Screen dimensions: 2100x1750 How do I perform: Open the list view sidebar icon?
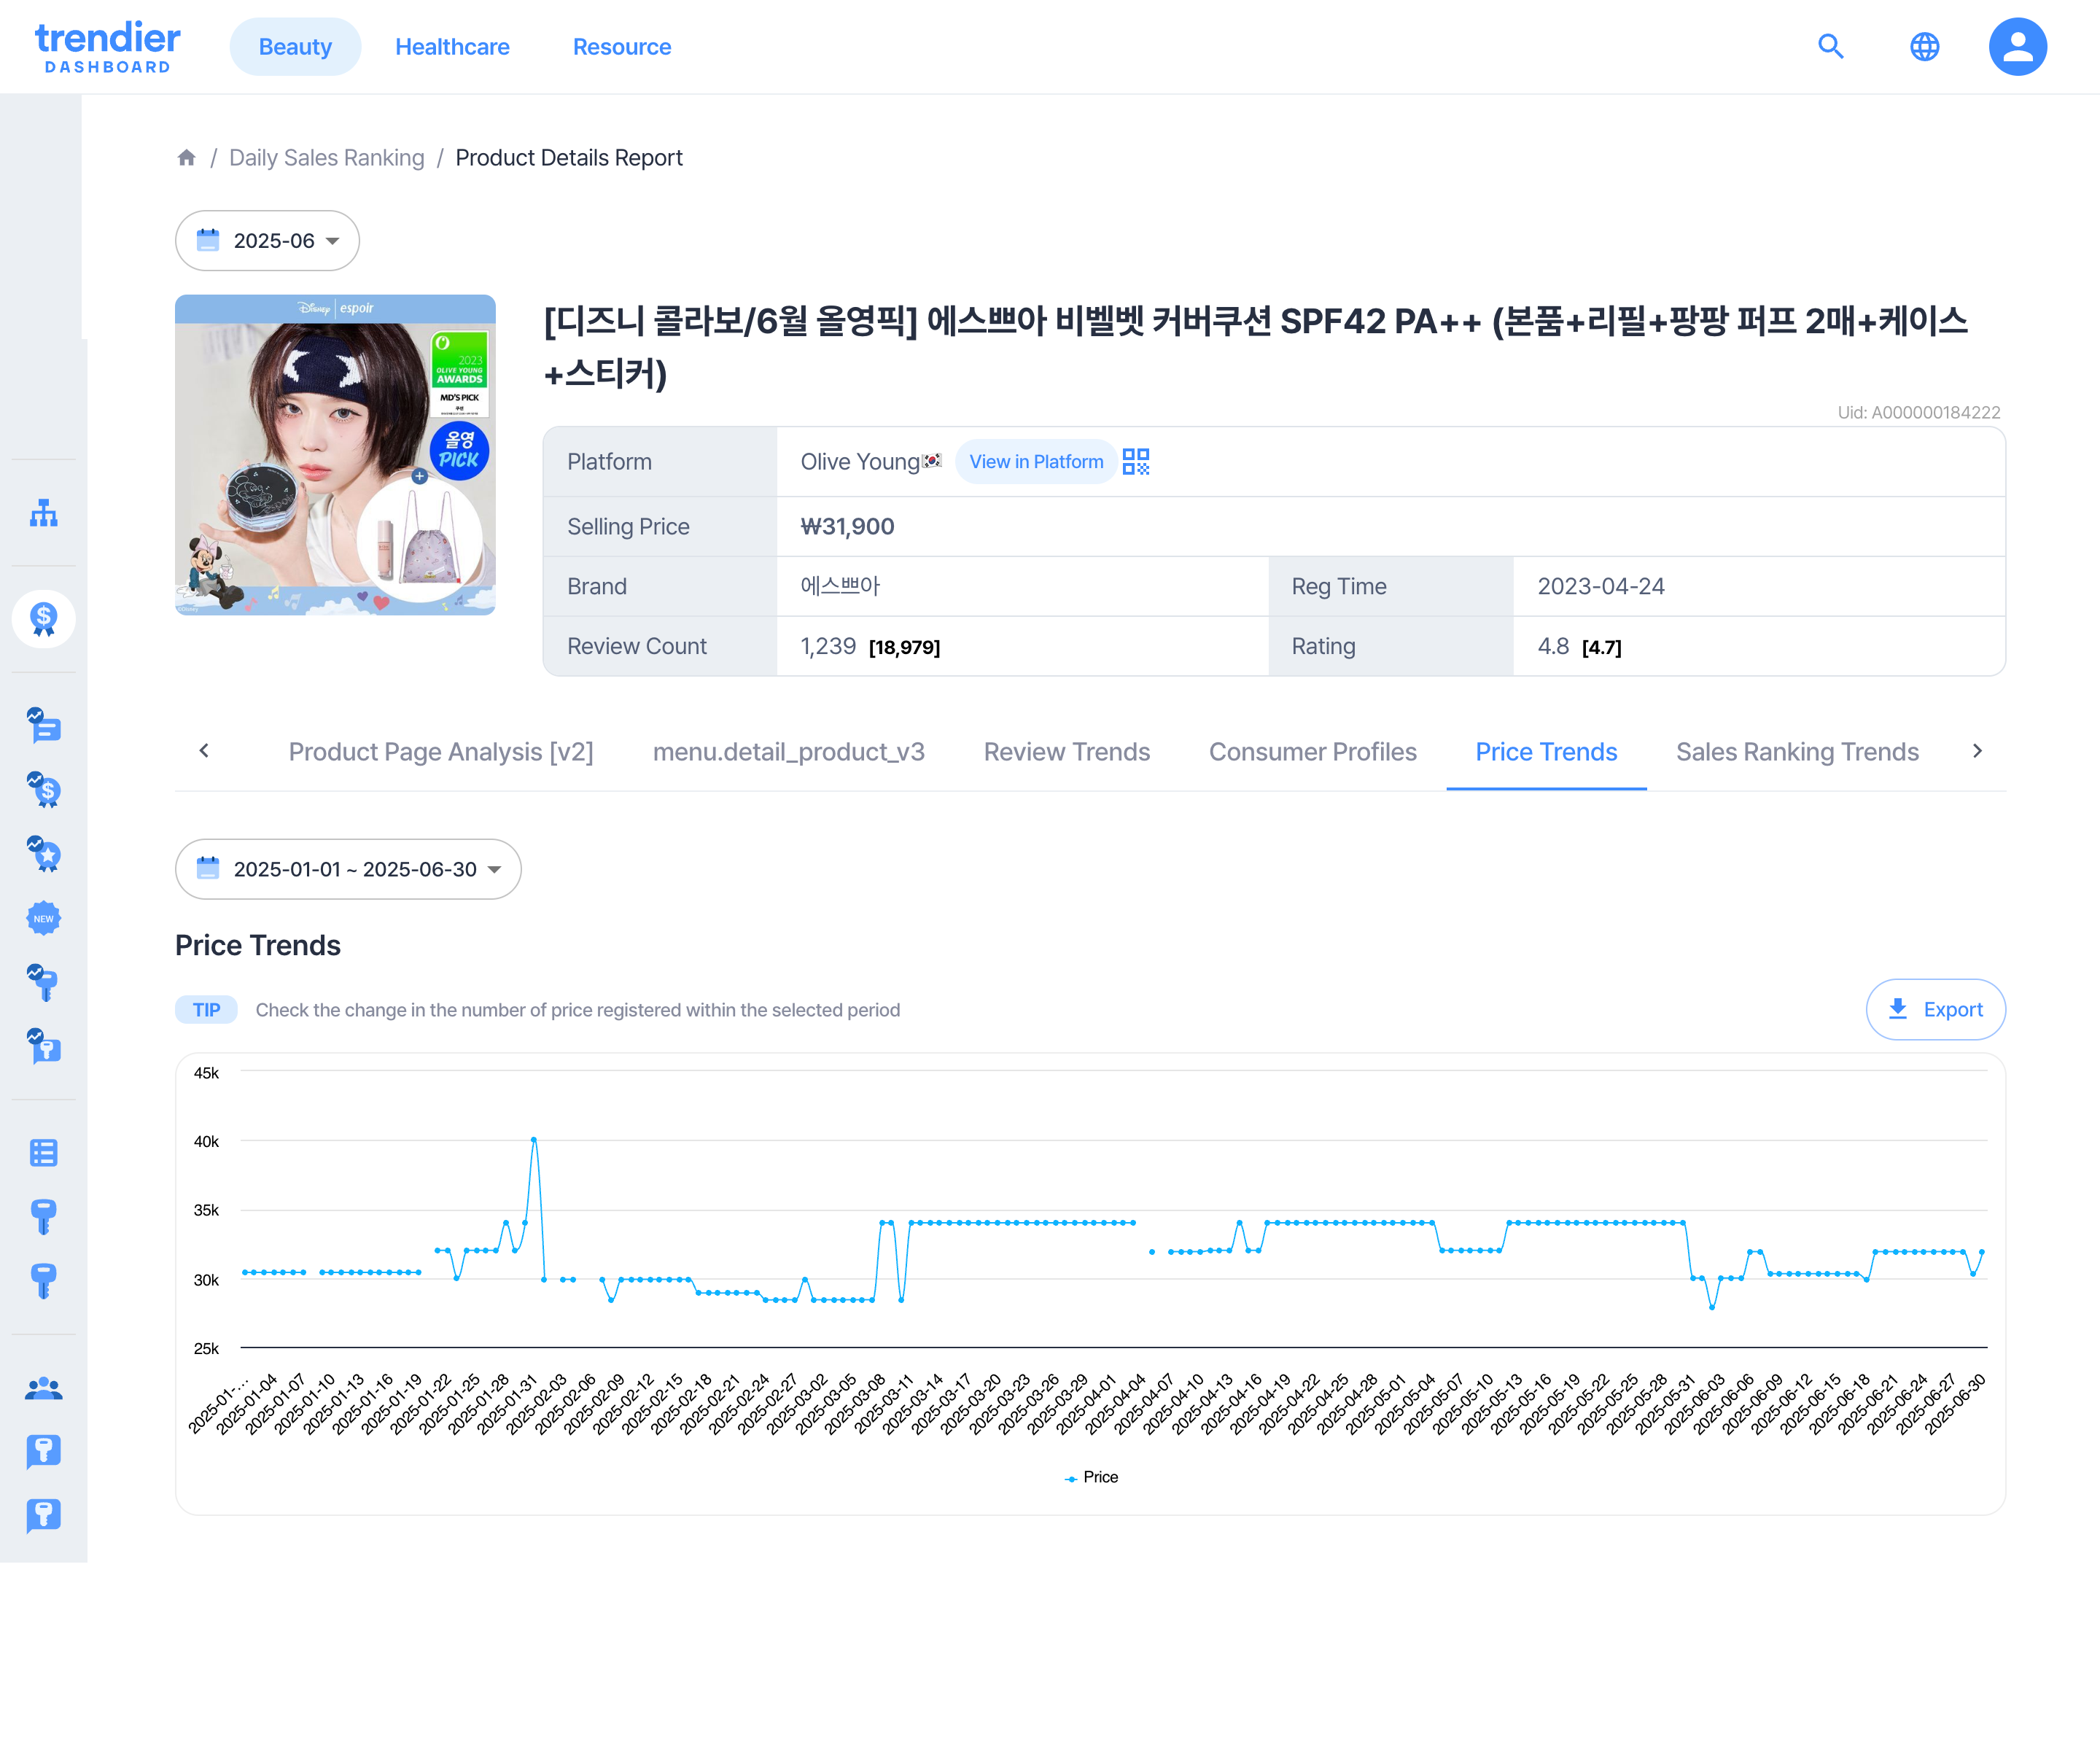pos(43,1152)
